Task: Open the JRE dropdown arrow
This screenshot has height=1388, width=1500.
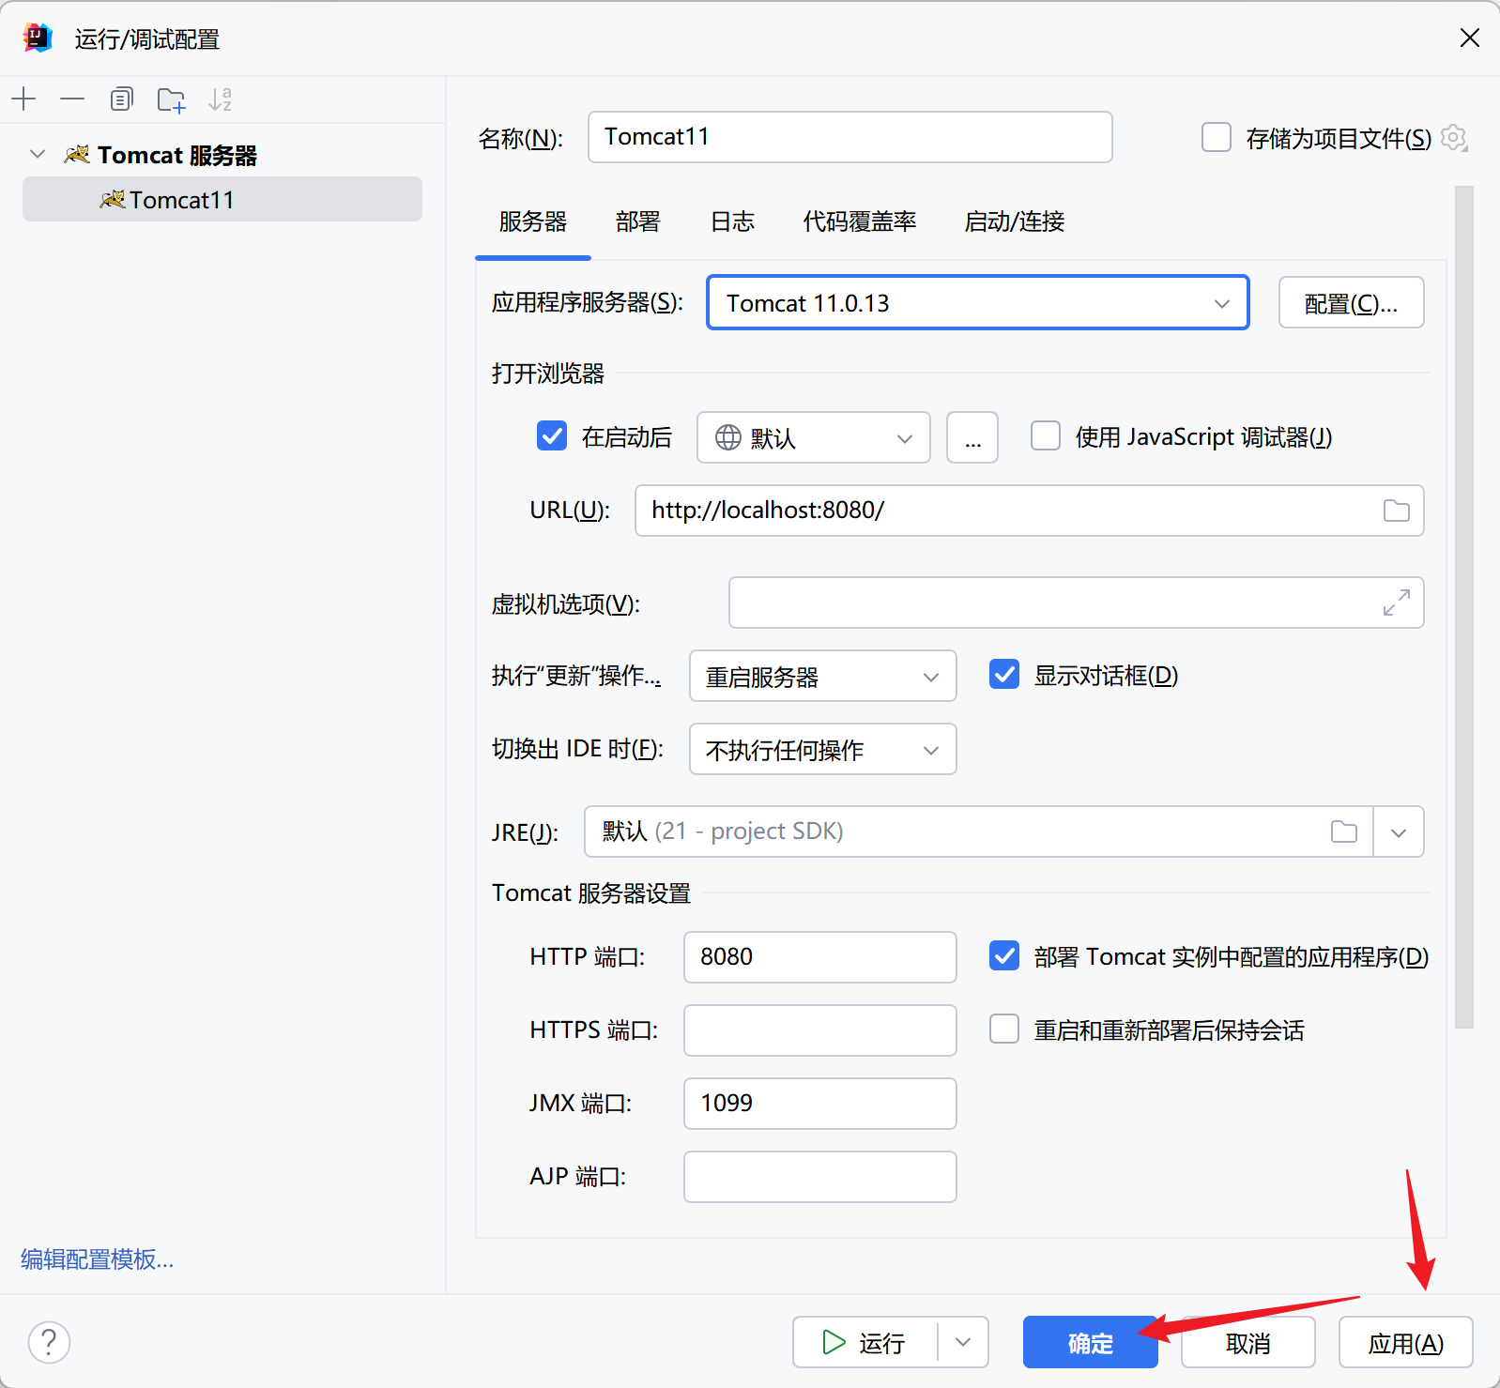Action: pyautogui.click(x=1399, y=832)
